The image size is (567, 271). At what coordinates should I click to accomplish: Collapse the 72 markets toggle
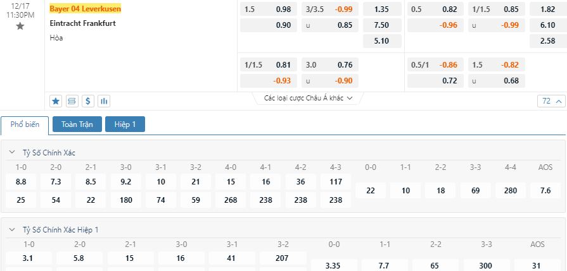pos(551,101)
